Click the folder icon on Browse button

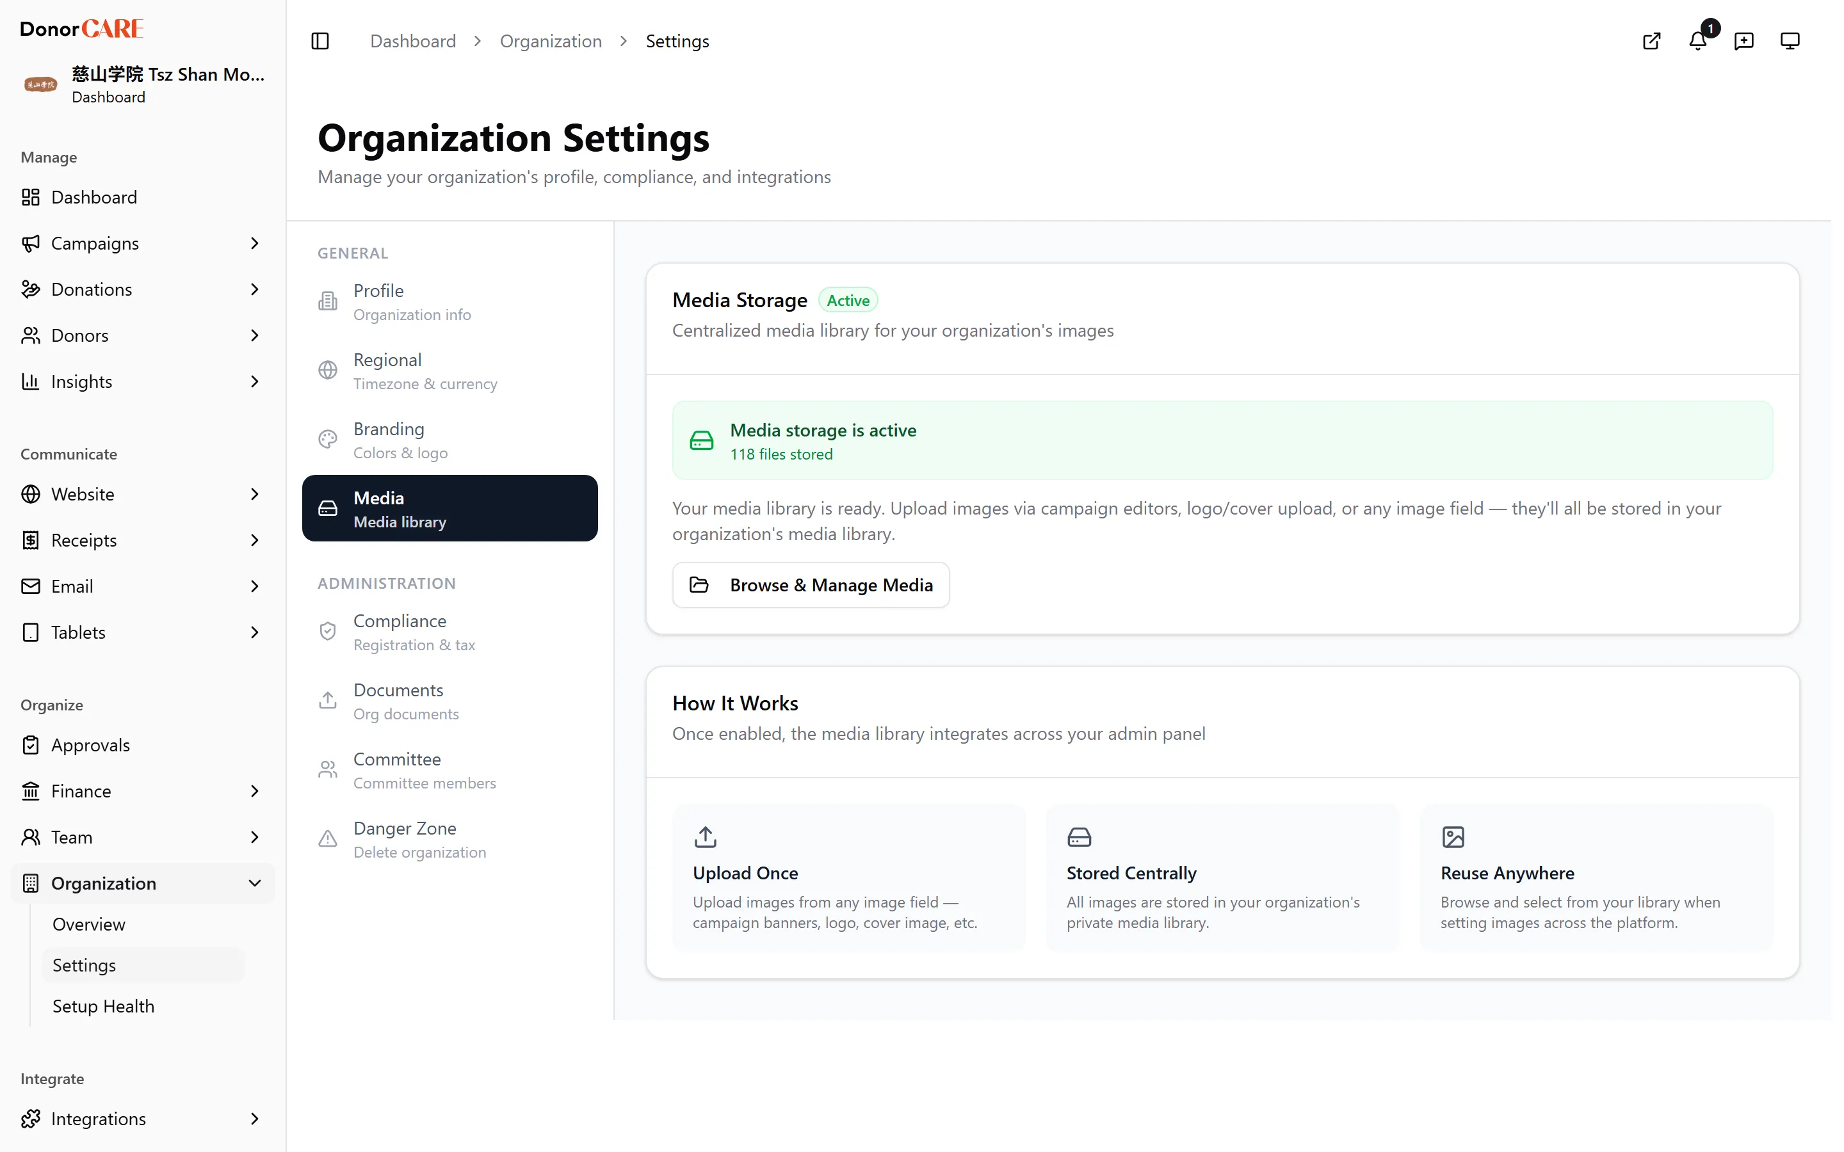coord(699,584)
